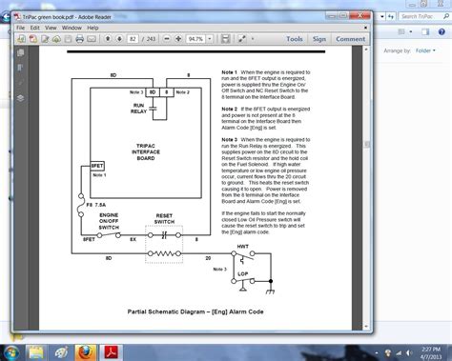Click the Partial Schematic Diagram caption

195,311
